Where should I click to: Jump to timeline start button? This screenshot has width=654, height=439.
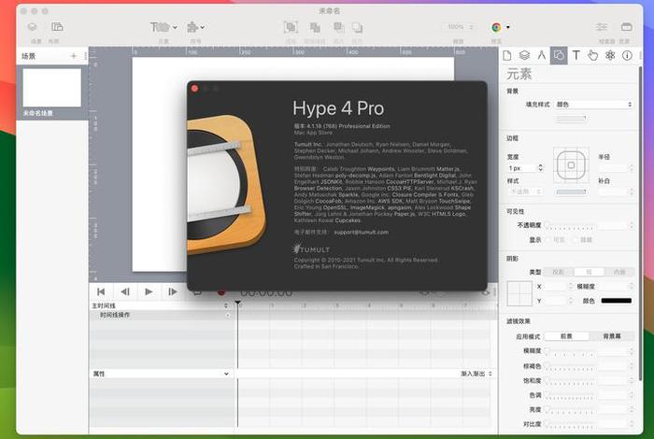tap(101, 291)
